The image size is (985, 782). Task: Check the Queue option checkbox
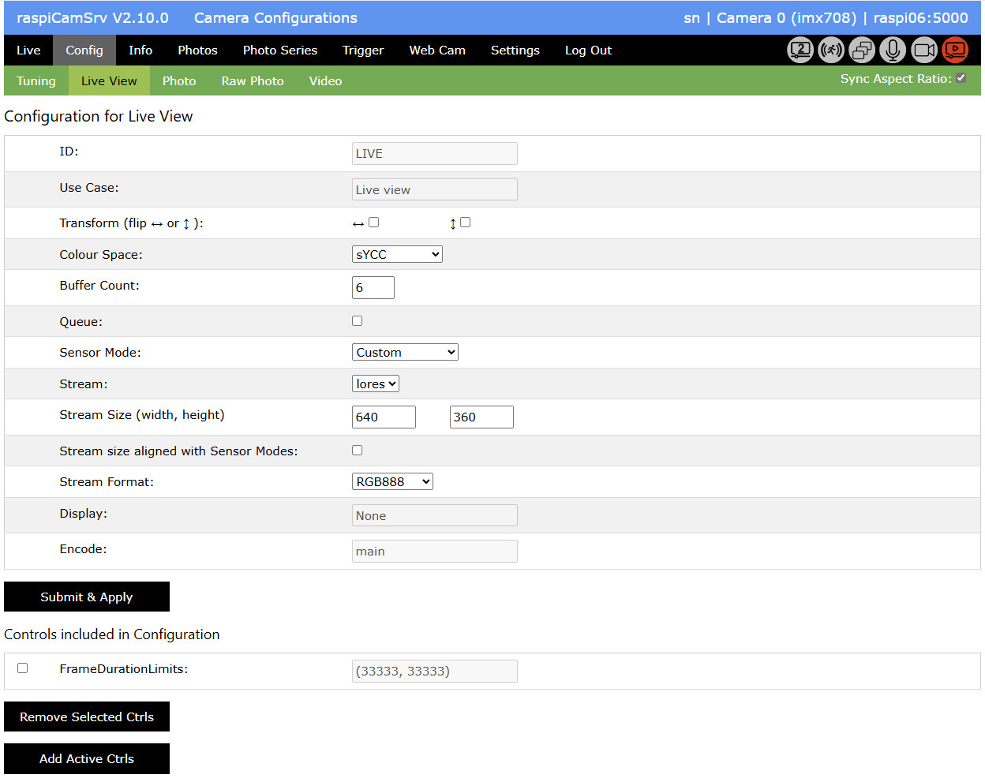coord(358,321)
